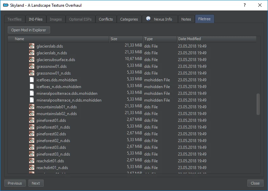
Task: Click the grasssnow01_n.dds file icon
Action: tap(31, 73)
